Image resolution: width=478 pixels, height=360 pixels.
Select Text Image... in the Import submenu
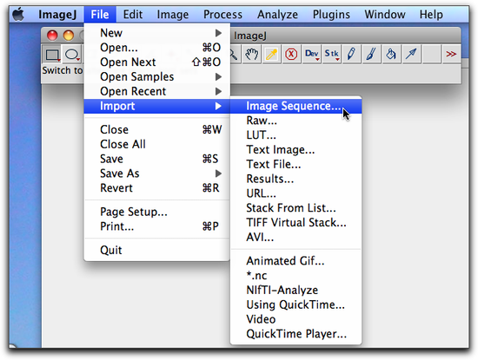(296, 149)
